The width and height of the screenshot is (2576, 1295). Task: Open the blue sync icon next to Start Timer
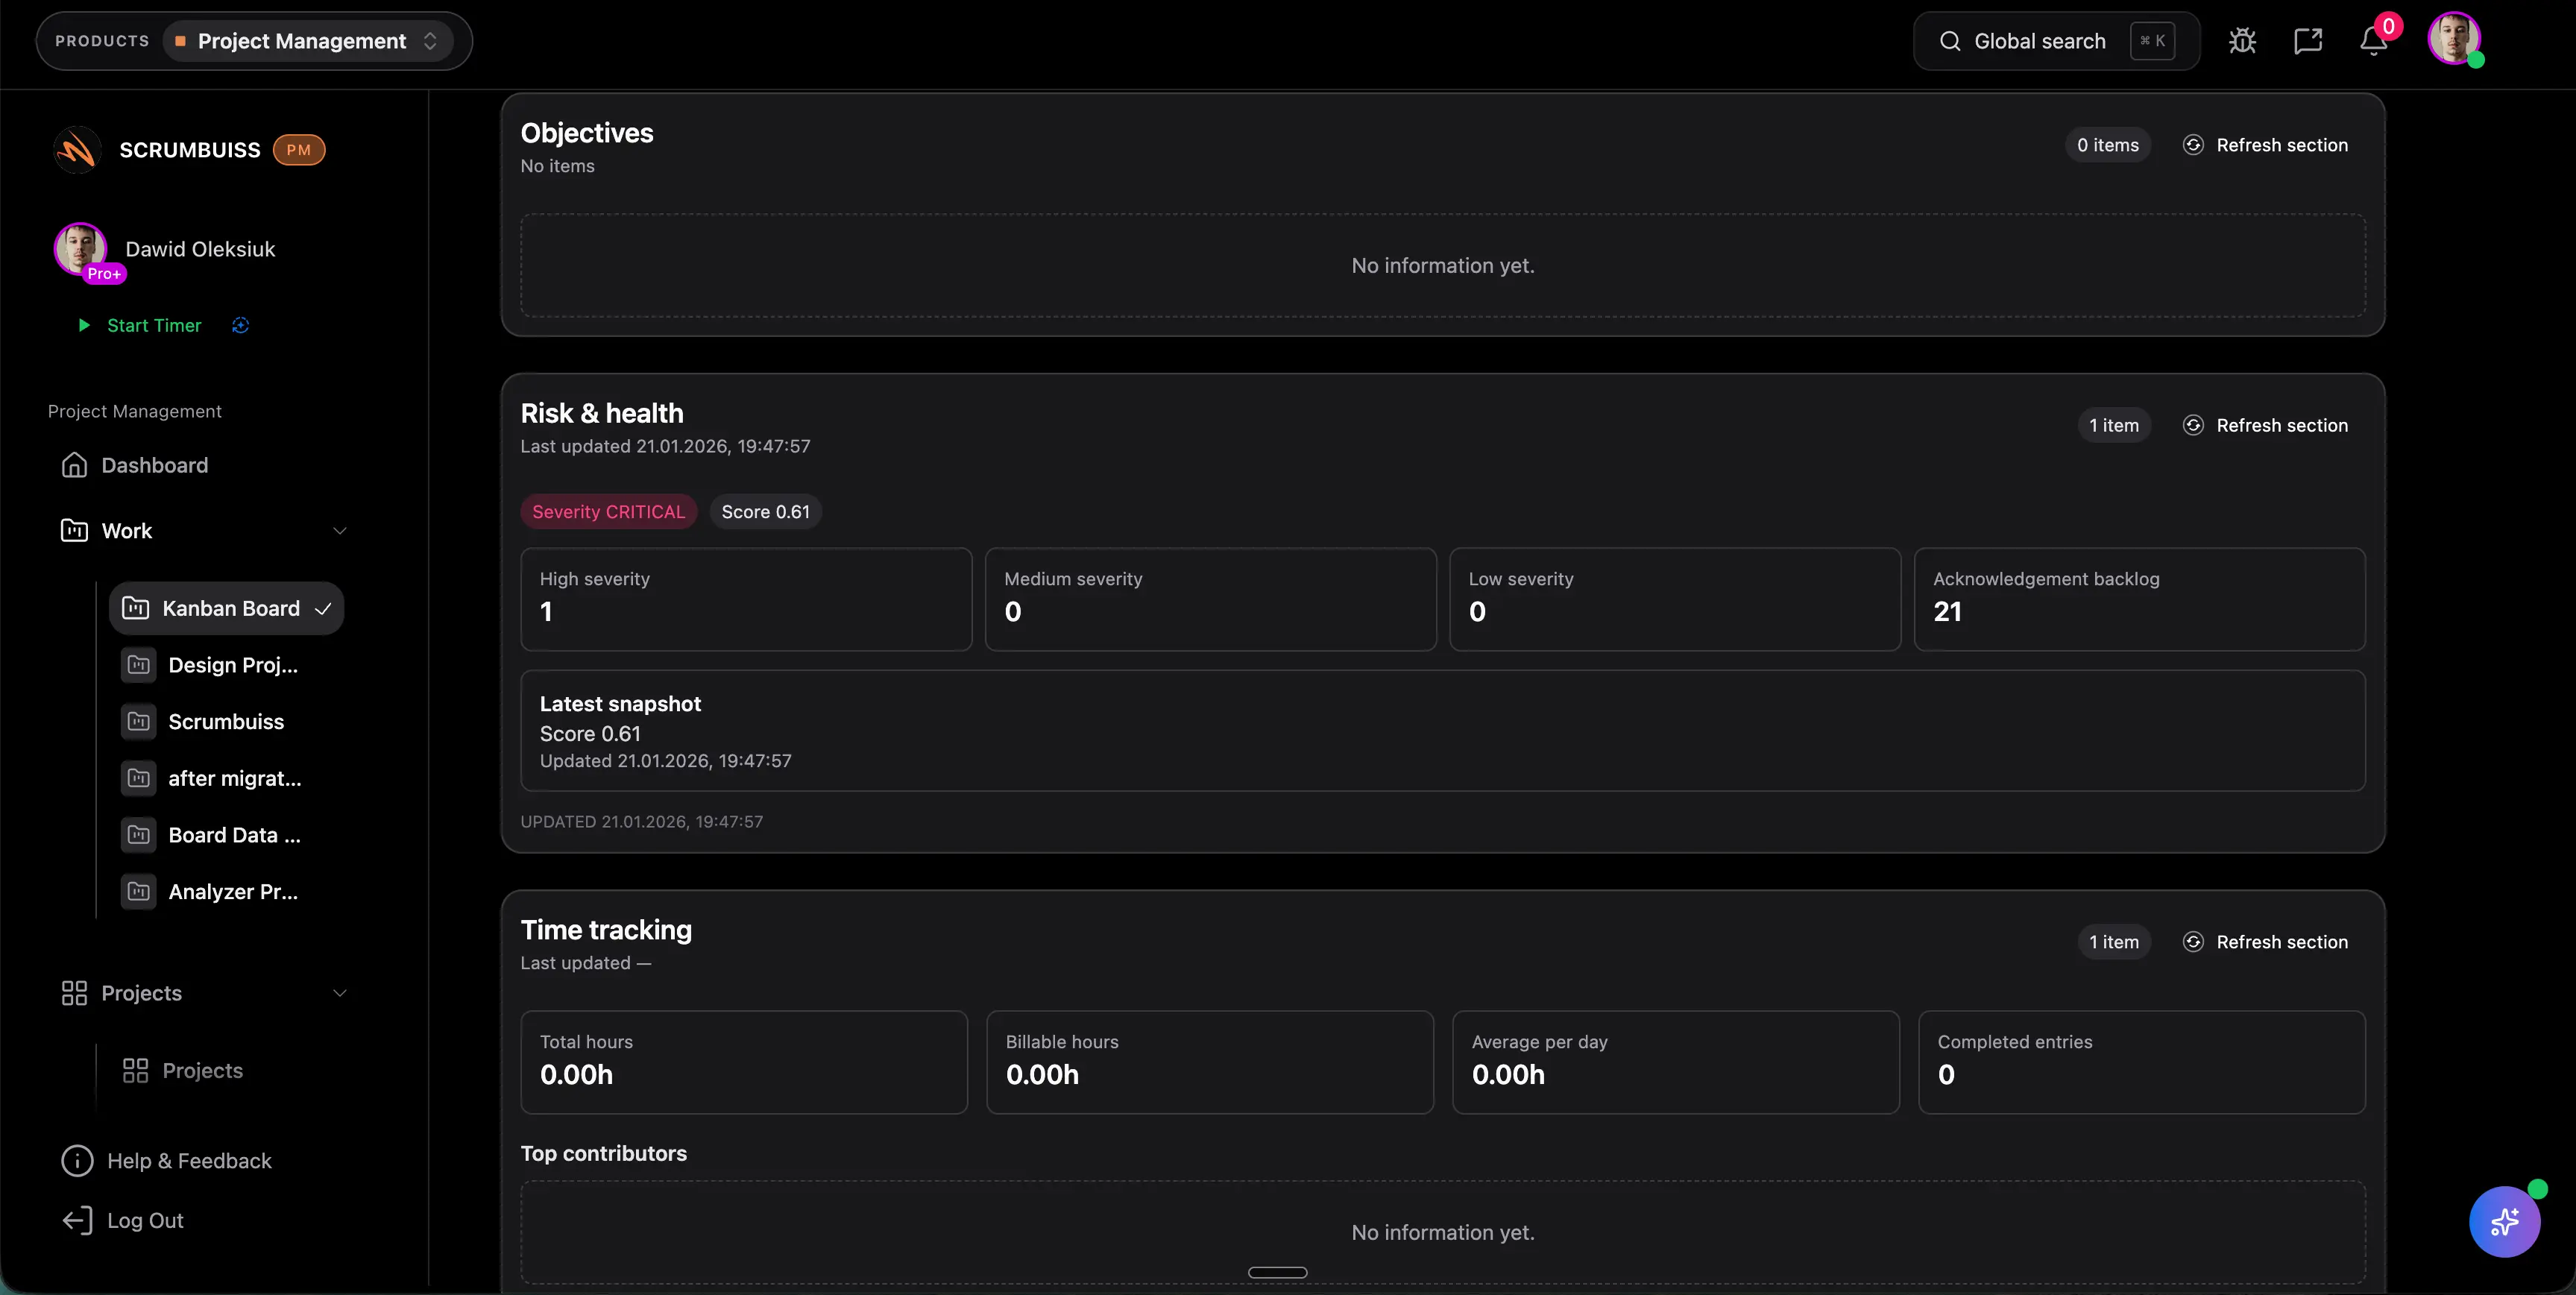coord(240,325)
